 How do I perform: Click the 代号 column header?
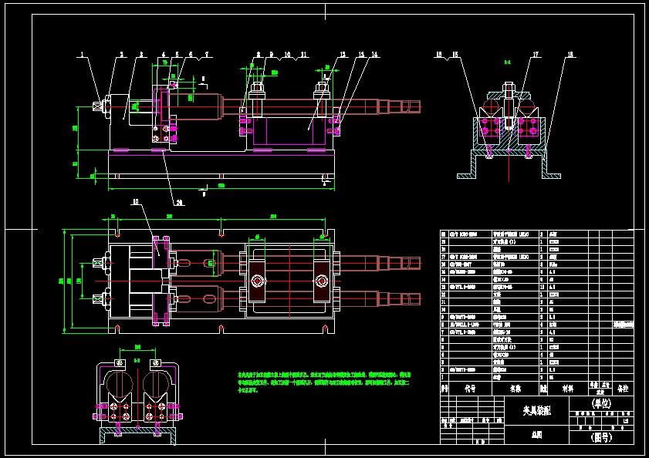click(470, 389)
